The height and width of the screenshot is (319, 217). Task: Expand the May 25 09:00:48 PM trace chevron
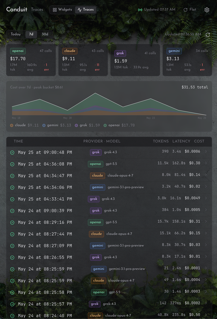(206, 151)
